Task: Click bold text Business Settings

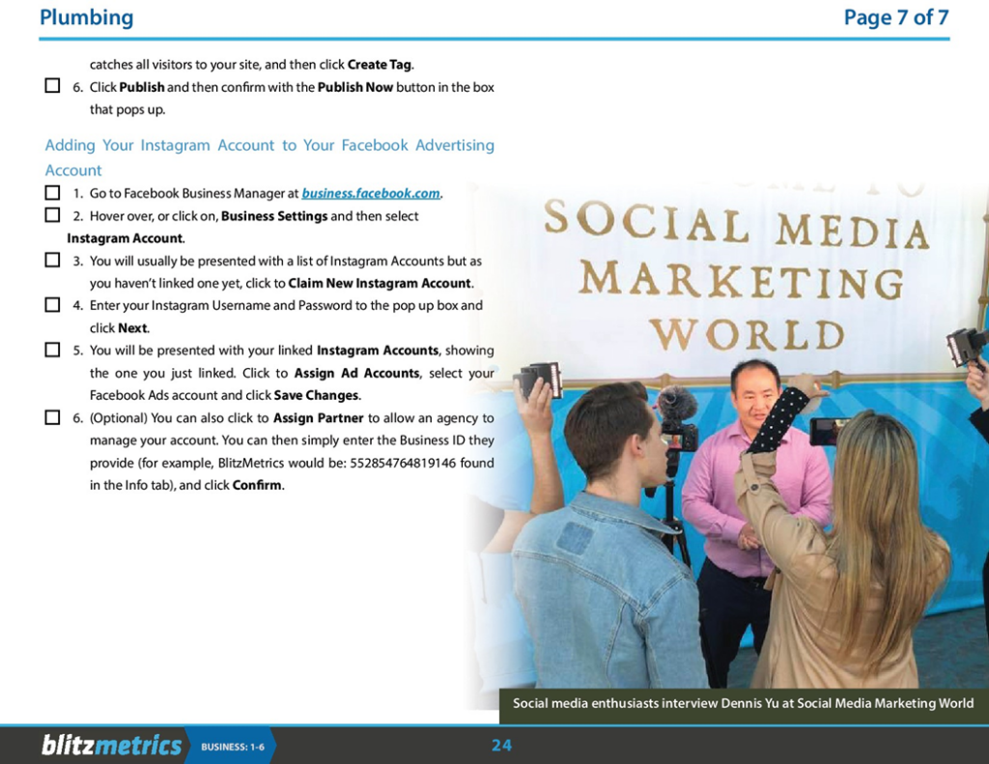Action: [x=274, y=216]
